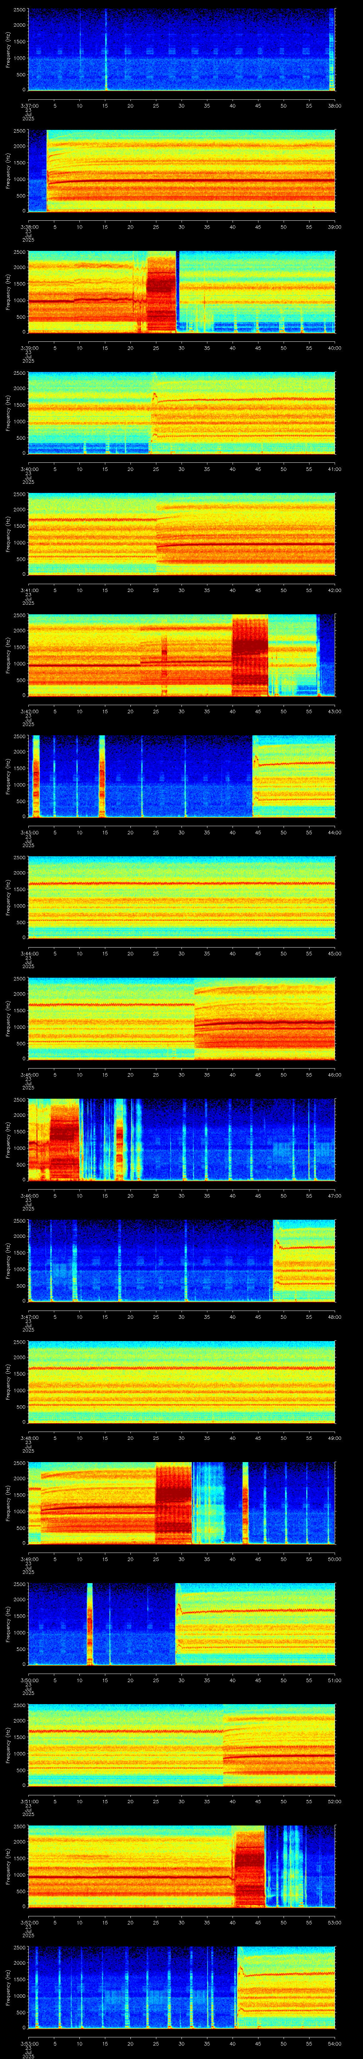Select the spectrogram spanning 3:51:00 to 3:52:00
The image size is (363, 2059).
[x=181, y=1745]
